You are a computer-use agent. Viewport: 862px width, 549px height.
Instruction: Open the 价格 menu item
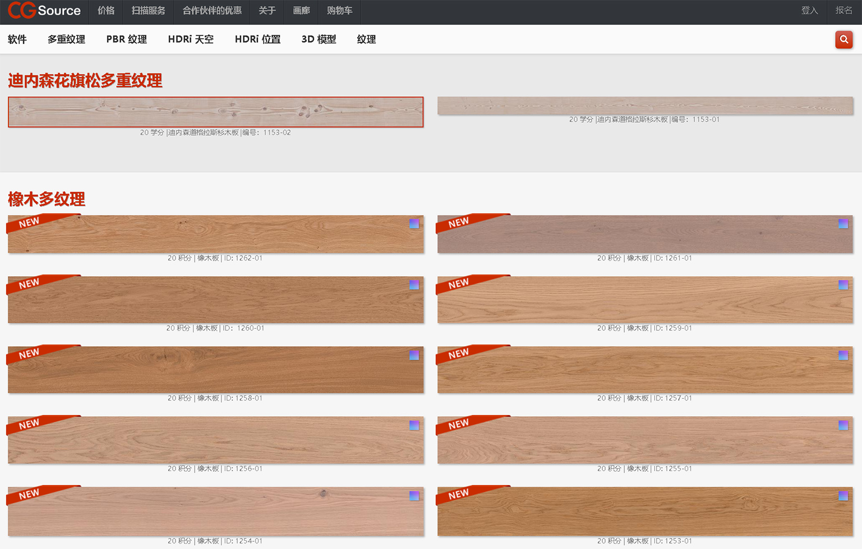pyautogui.click(x=106, y=11)
